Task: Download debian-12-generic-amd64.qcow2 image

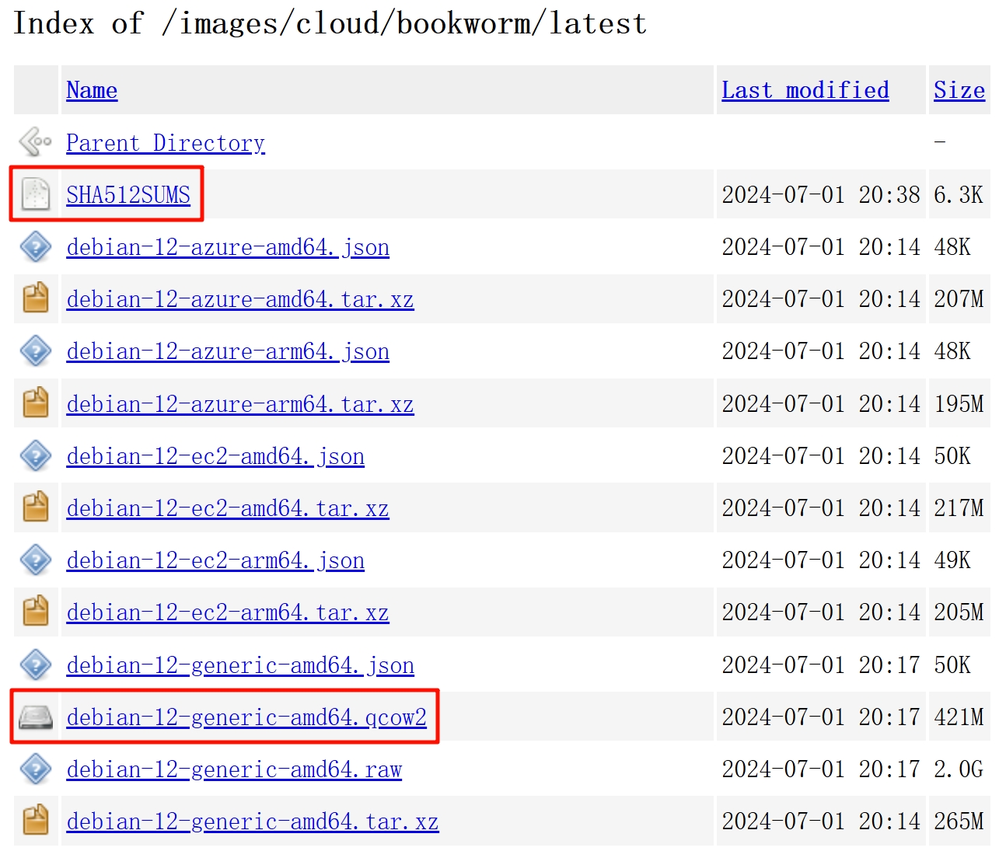Action: point(246,717)
